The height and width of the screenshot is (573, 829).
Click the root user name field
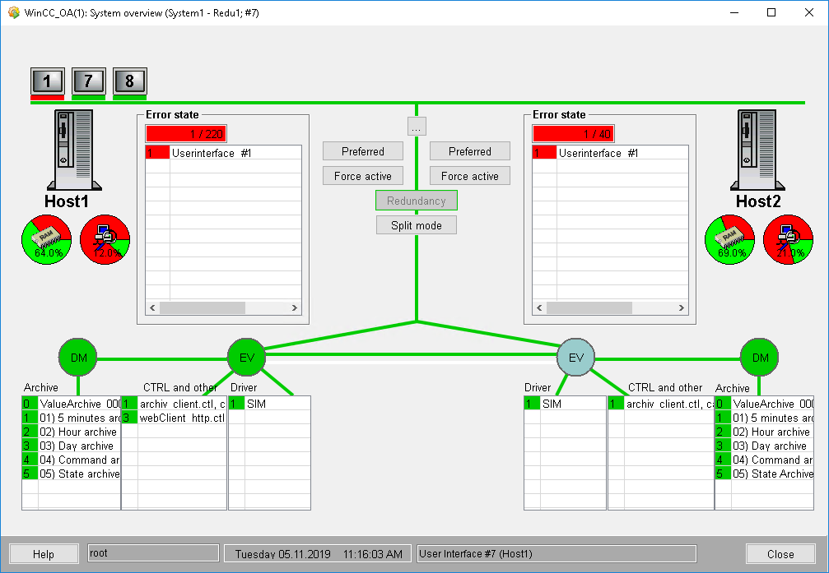click(153, 553)
